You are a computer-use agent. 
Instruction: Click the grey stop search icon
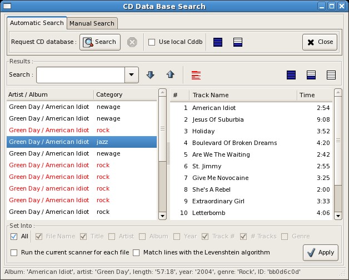tap(132, 42)
